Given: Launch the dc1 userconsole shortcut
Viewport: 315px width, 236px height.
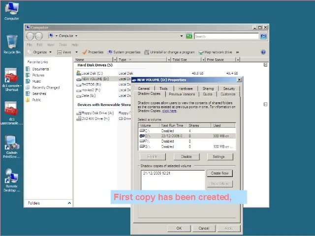Looking at the screenshot, I should tap(12, 113).
